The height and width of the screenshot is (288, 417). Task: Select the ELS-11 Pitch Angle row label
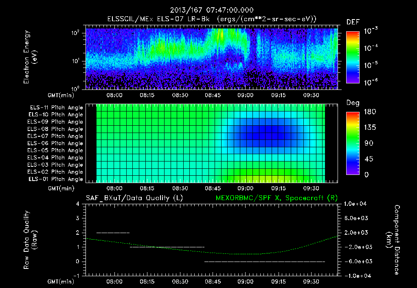pos(56,108)
